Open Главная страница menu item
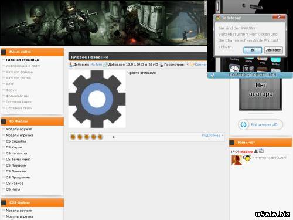This screenshot has width=293, height=220. 22,60
